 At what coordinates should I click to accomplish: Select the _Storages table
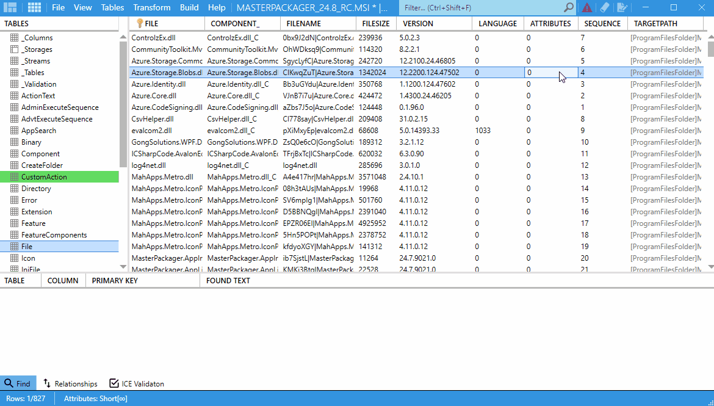point(60,49)
